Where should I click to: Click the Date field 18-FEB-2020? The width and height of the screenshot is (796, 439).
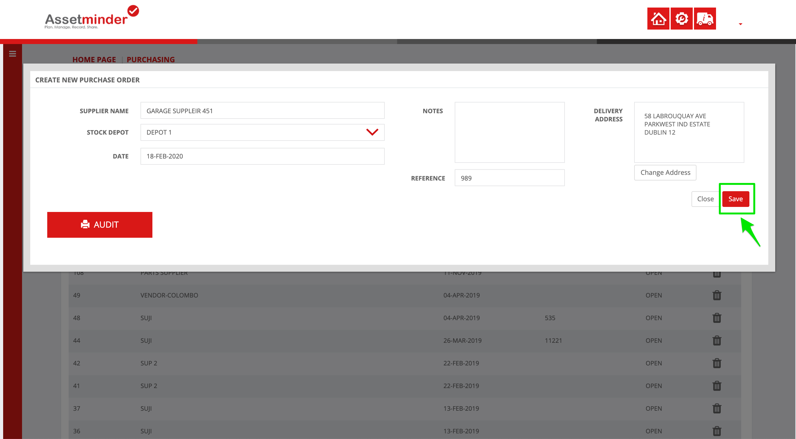(x=262, y=156)
